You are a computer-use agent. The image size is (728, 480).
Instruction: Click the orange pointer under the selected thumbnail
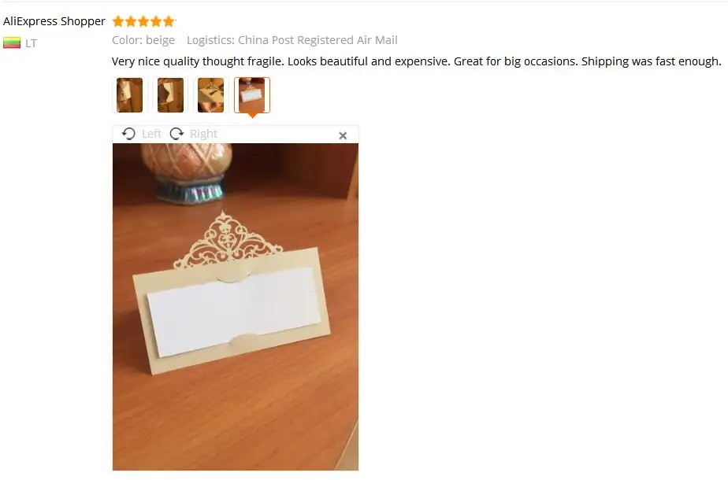point(252,115)
